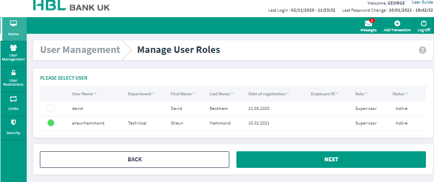Sort by Status column
Screen dimensions: 434x182
tap(400, 94)
